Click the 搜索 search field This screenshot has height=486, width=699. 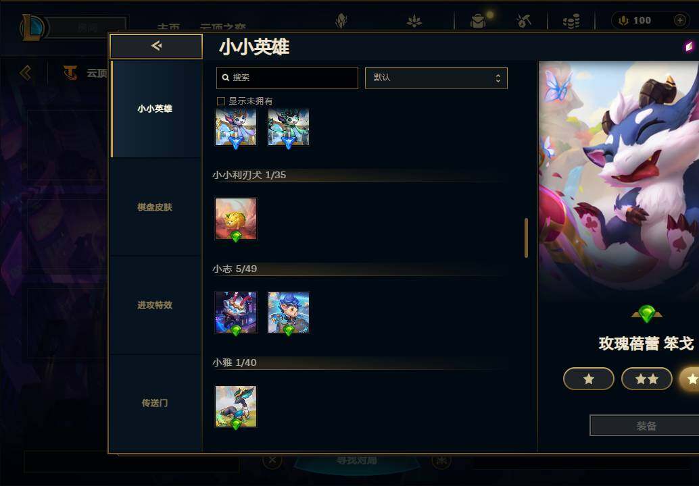(x=287, y=78)
